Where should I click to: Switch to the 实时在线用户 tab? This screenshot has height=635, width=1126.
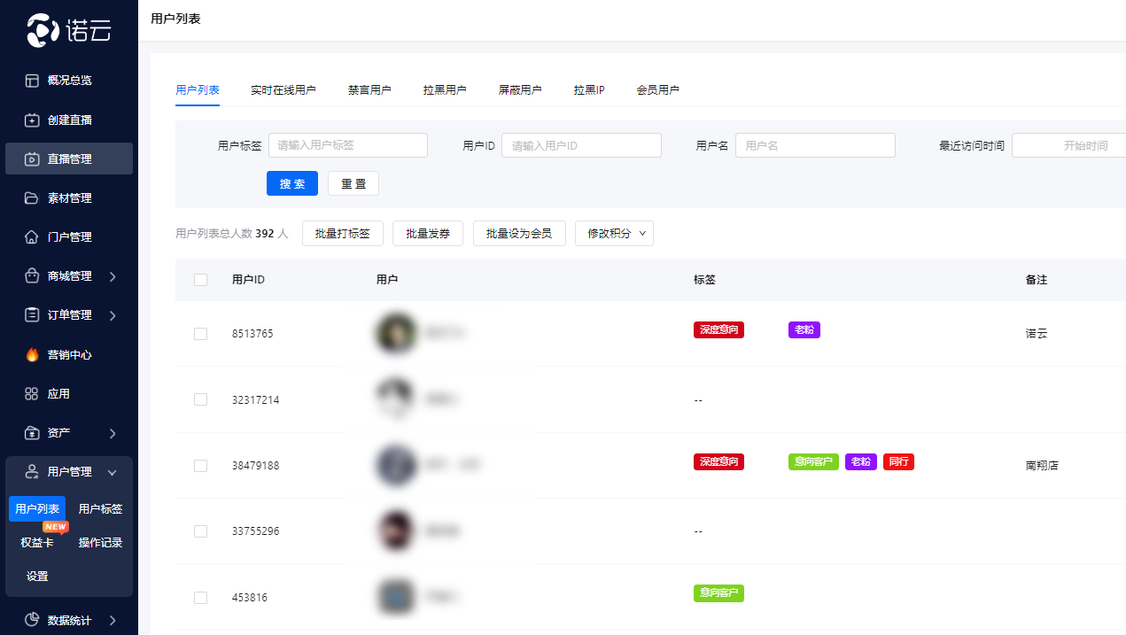click(283, 90)
